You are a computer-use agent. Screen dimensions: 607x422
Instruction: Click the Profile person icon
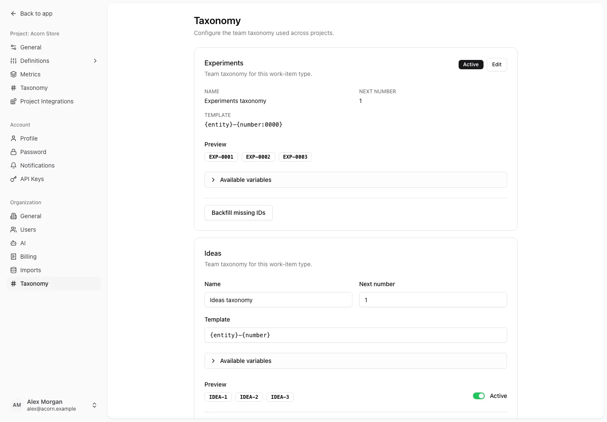[13, 138]
